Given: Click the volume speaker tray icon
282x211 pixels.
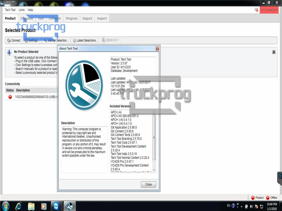Looking at the screenshot, I should tap(251, 206).
